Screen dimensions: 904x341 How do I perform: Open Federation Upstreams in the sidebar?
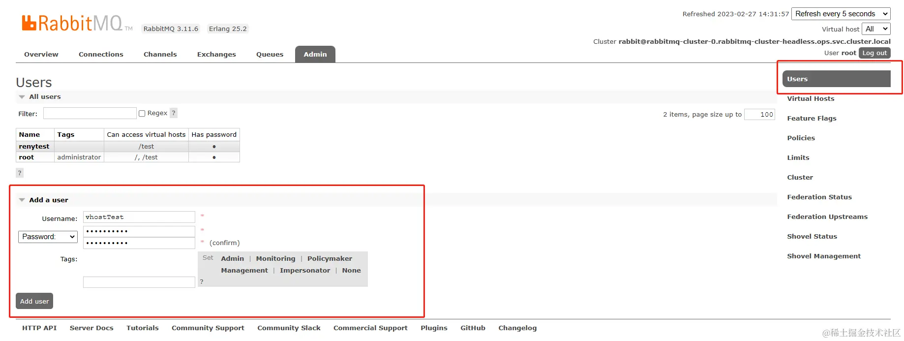click(x=827, y=217)
